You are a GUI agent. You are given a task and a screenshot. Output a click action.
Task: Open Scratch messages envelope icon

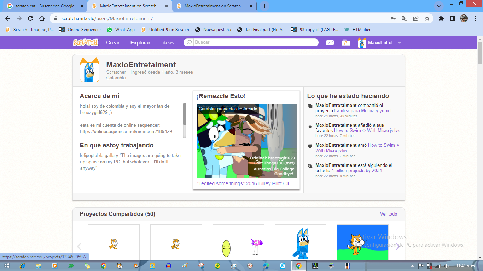[330, 43]
